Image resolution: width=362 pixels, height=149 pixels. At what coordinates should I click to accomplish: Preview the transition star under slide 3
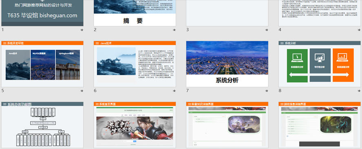click(267, 30)
